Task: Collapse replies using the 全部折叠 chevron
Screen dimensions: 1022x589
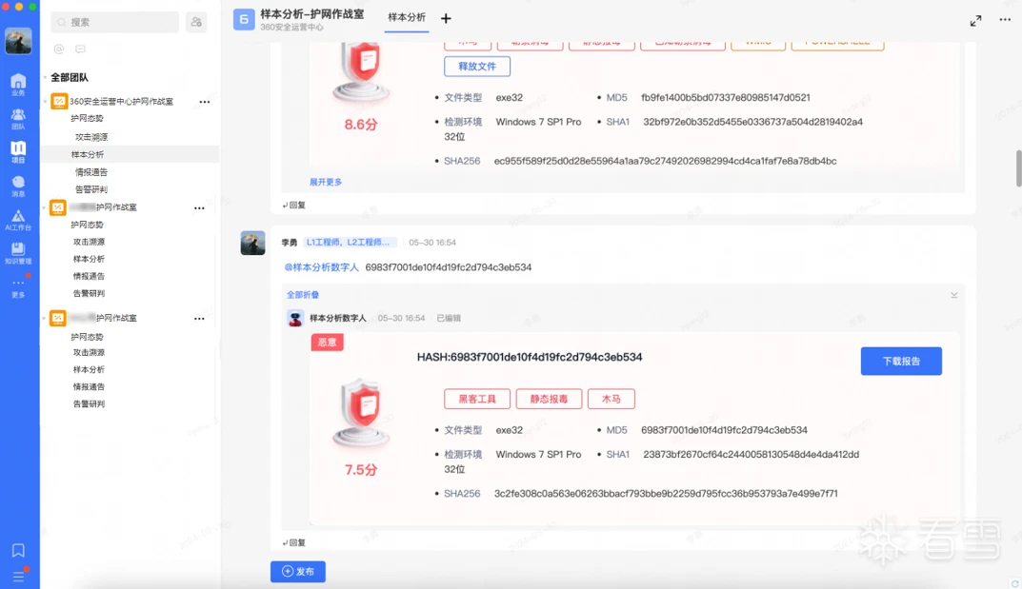Action: [x=953, y=295]
